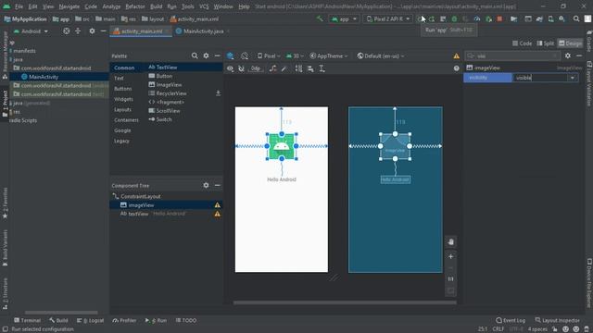Click the zoom to 1:1 button
The height and width of the screenshot is (333, 593).
pyautogui.click(x=451, y=279)
